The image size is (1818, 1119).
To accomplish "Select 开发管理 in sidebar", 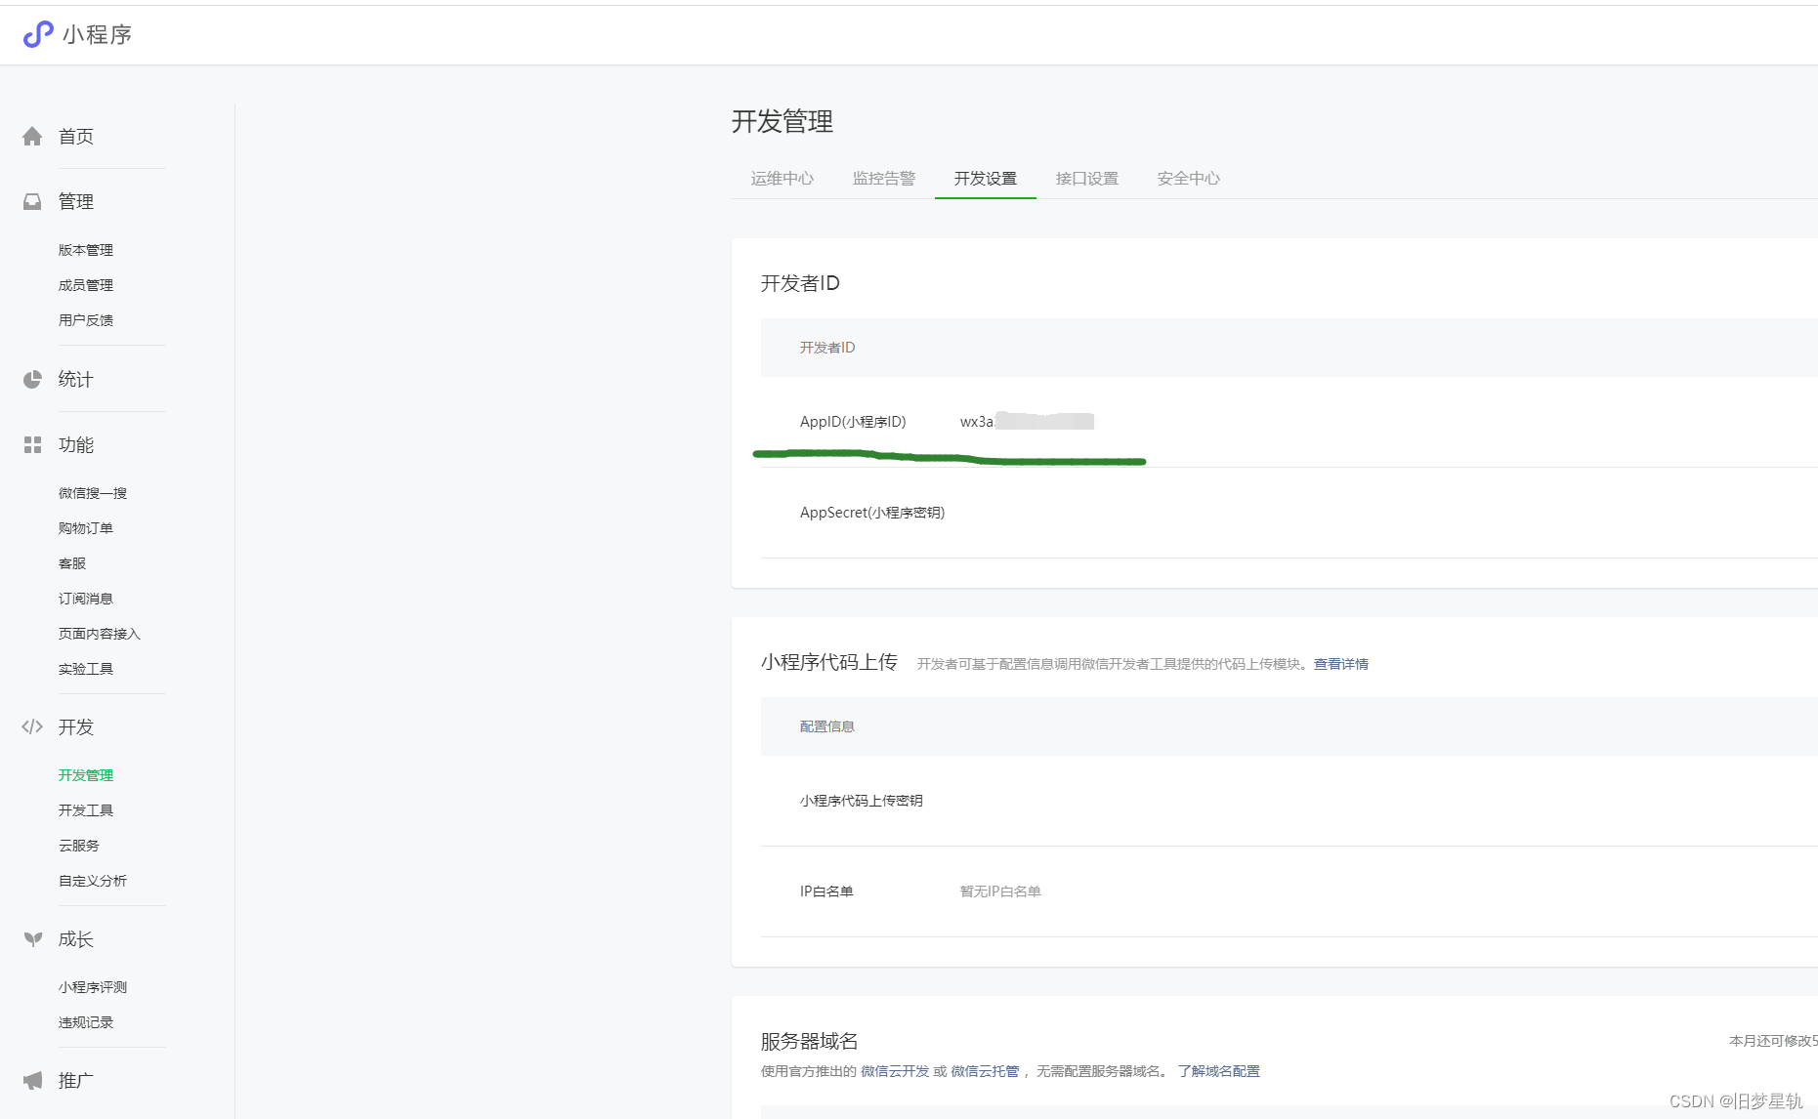I will point(86,775).
